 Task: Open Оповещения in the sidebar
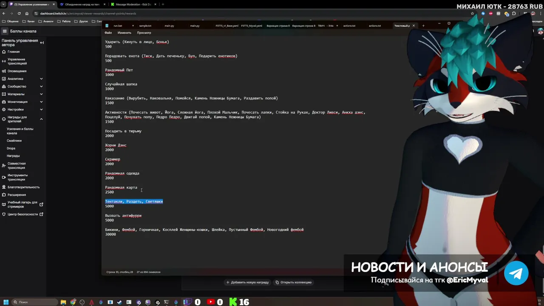point(17,71)
